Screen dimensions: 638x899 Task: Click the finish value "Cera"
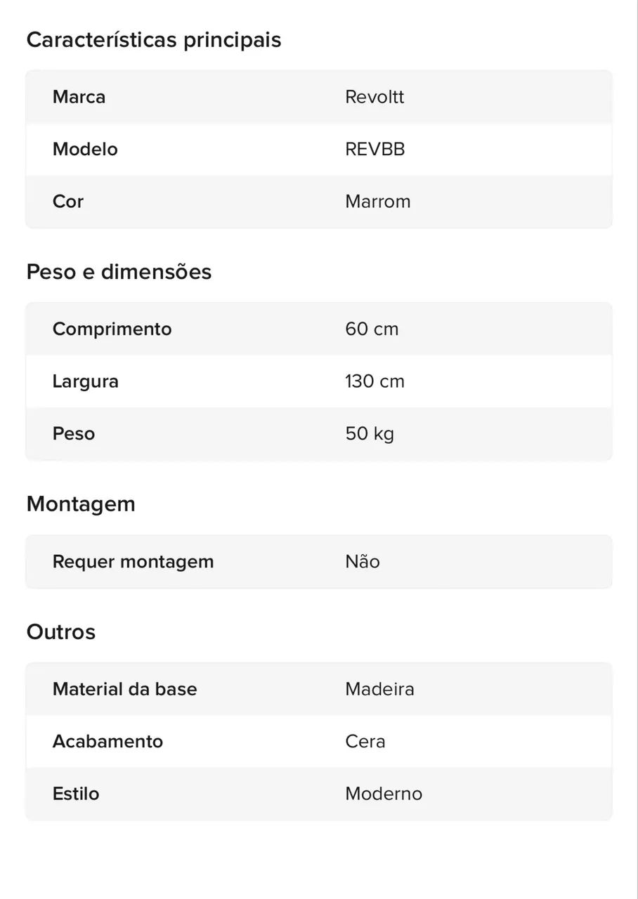point(365,741)
